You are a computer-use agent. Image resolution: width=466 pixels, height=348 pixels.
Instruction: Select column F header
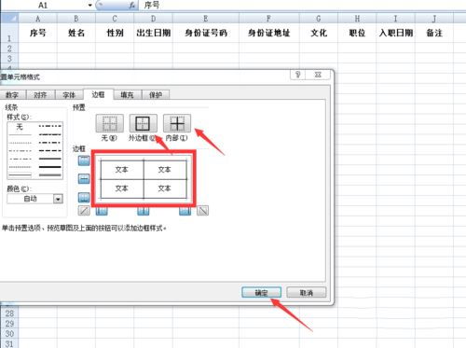click(x=269, y=19)
